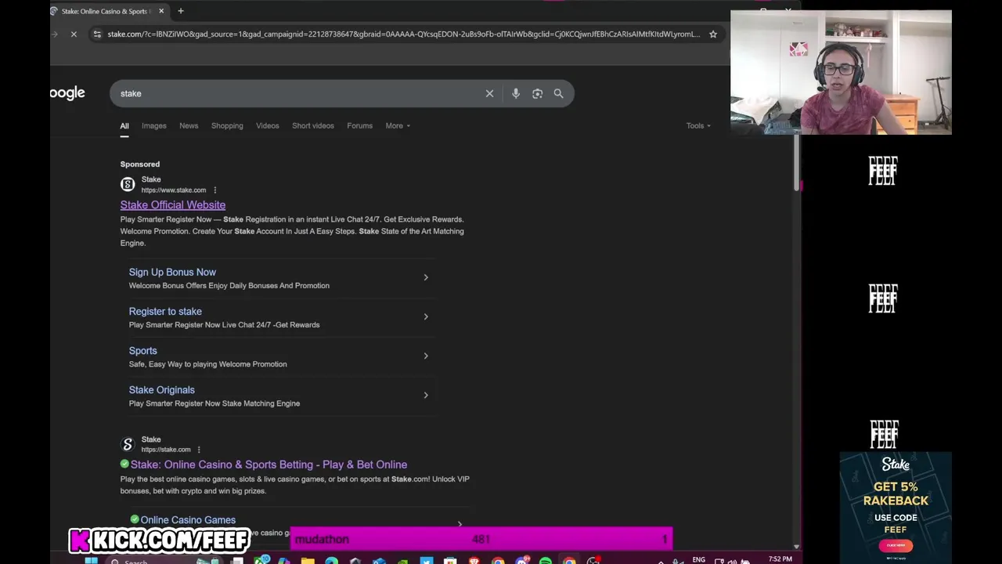Click the Stake favicon of sponsored result

[x=128, y=184]
